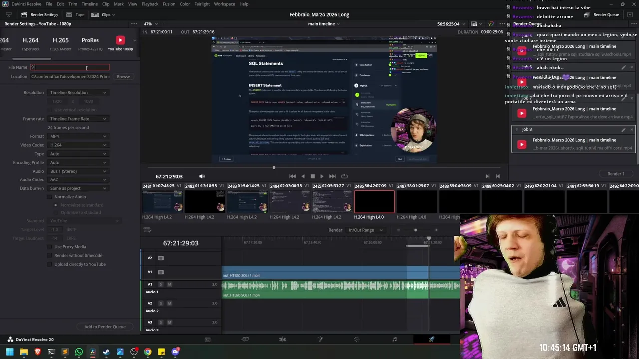The width and height of the screenshot is (639, 359).
Task: Mute the A2 audio track
Action: click(169, 303)
